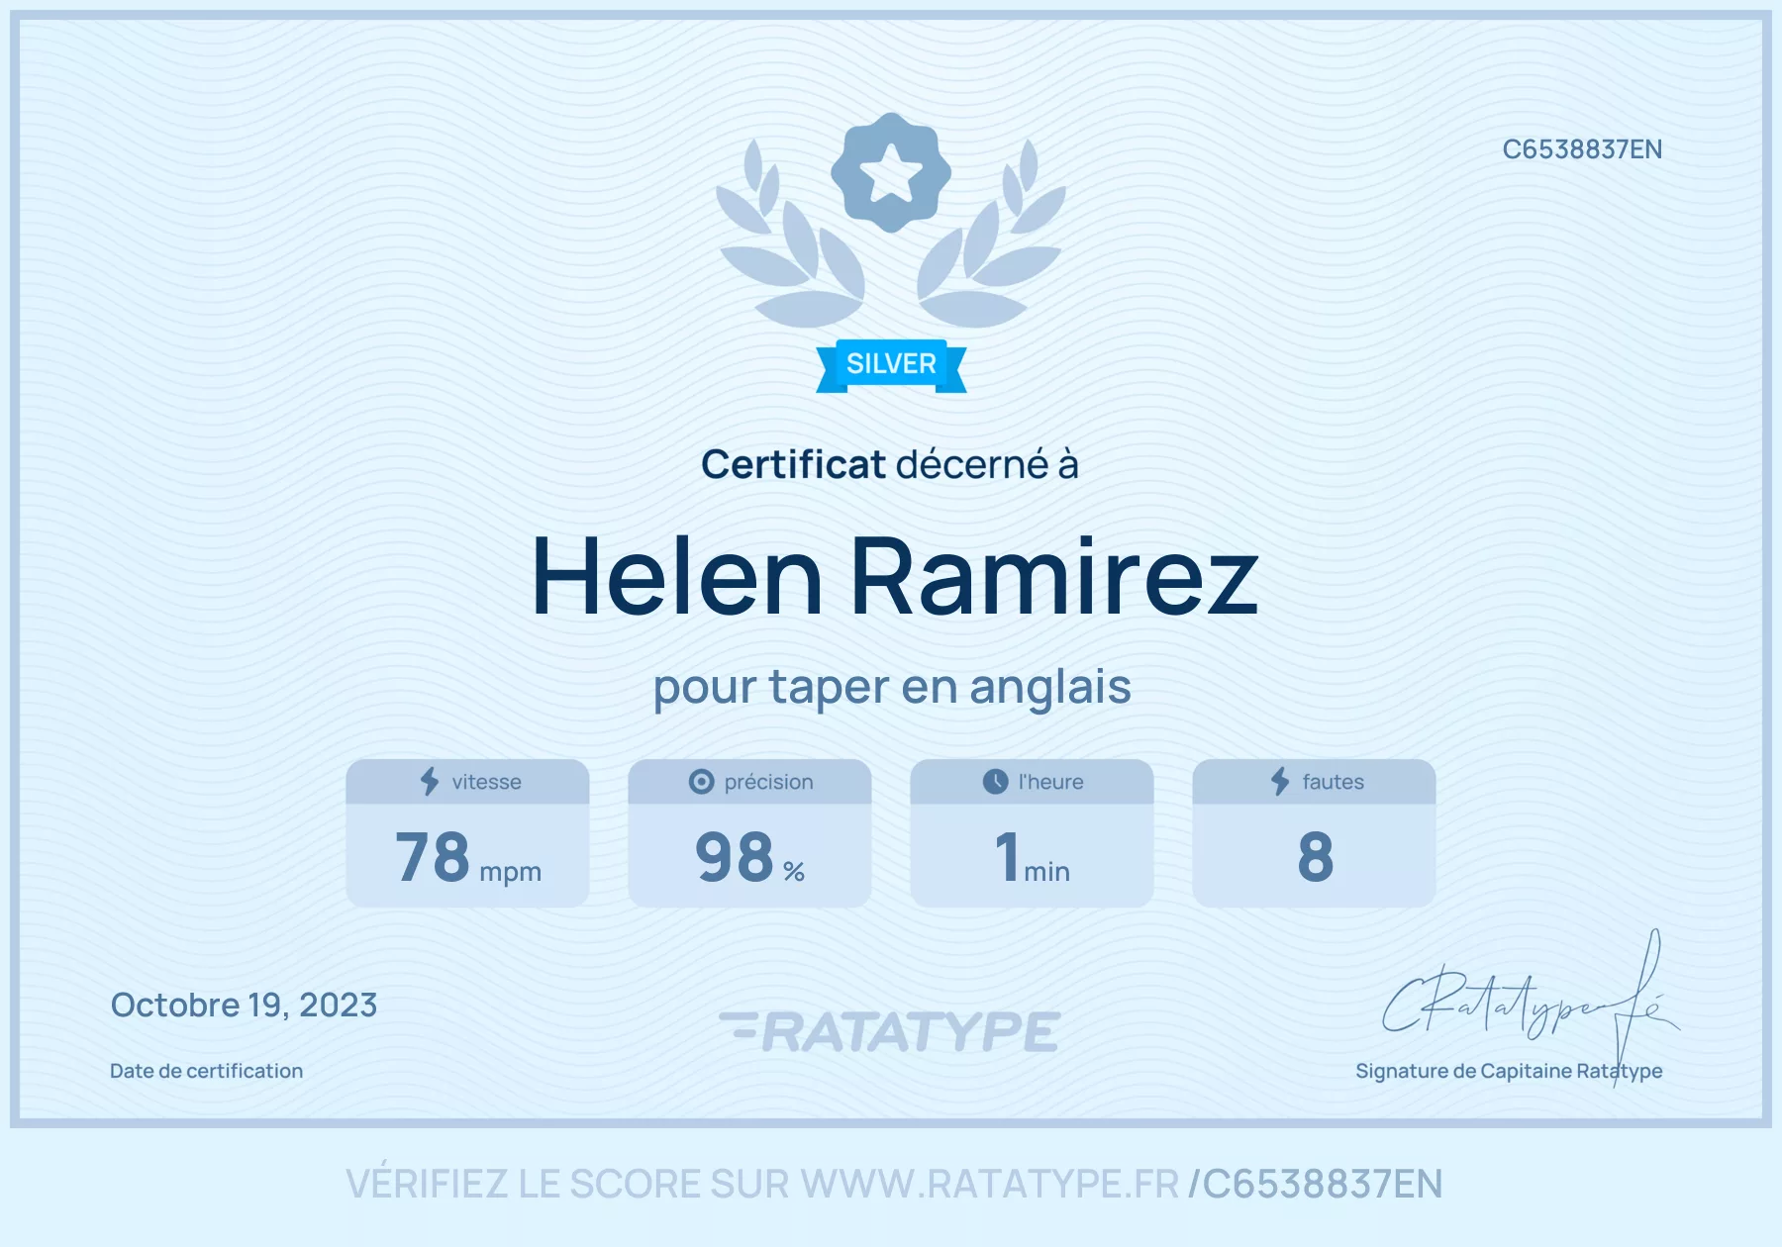Click the heading 'Certificat décerné à'
The height and width of the screenshot is (1247, 1782).
pos(890,464)
